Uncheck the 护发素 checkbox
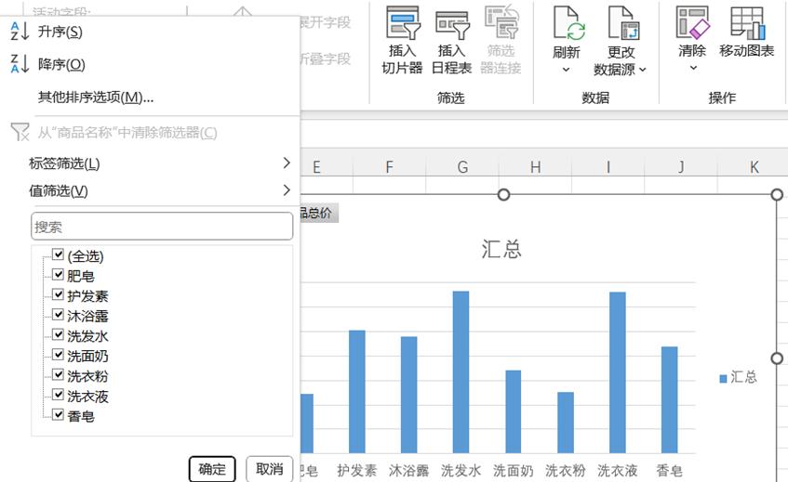 click(x=59, y=295)
